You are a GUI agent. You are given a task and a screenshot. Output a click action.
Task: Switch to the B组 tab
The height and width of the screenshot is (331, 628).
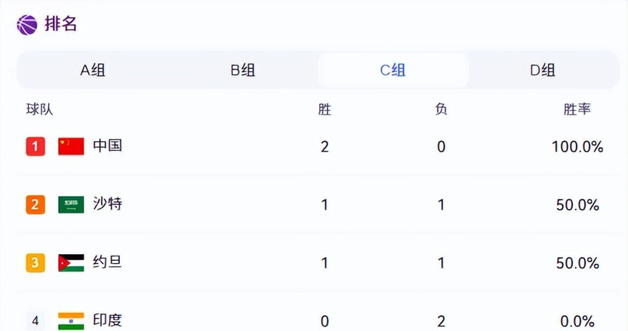click(x=243, y=70)
